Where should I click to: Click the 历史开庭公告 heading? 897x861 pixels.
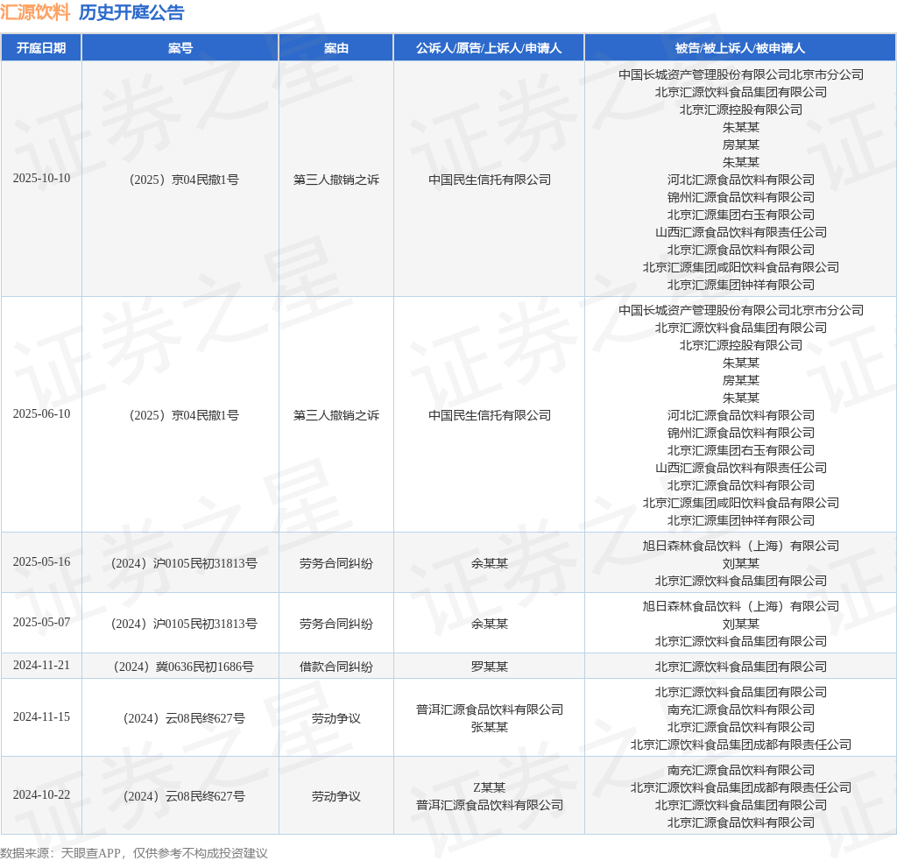coord(131,12)
